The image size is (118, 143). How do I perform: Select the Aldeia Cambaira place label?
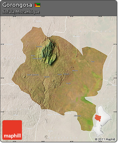(33, 75)
